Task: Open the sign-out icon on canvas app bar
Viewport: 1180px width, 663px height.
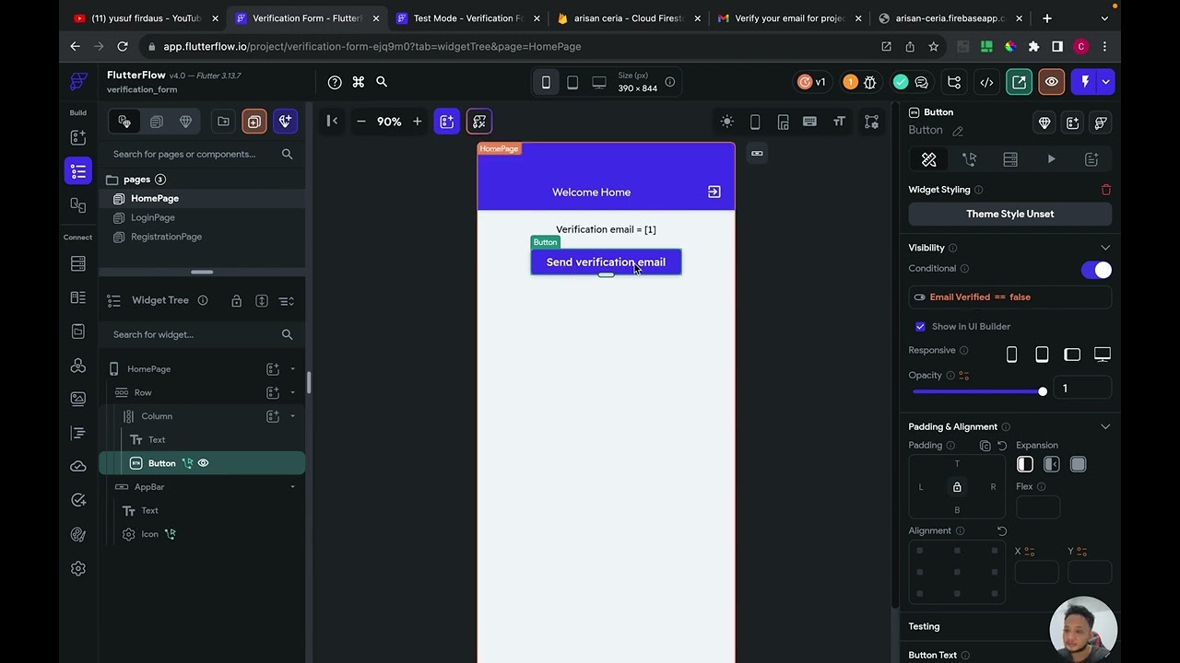Action: (x=714, y=192)
